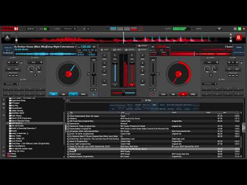Click the browser search field
The height and width of the screenshot is (185, 247).
(105, 100)
